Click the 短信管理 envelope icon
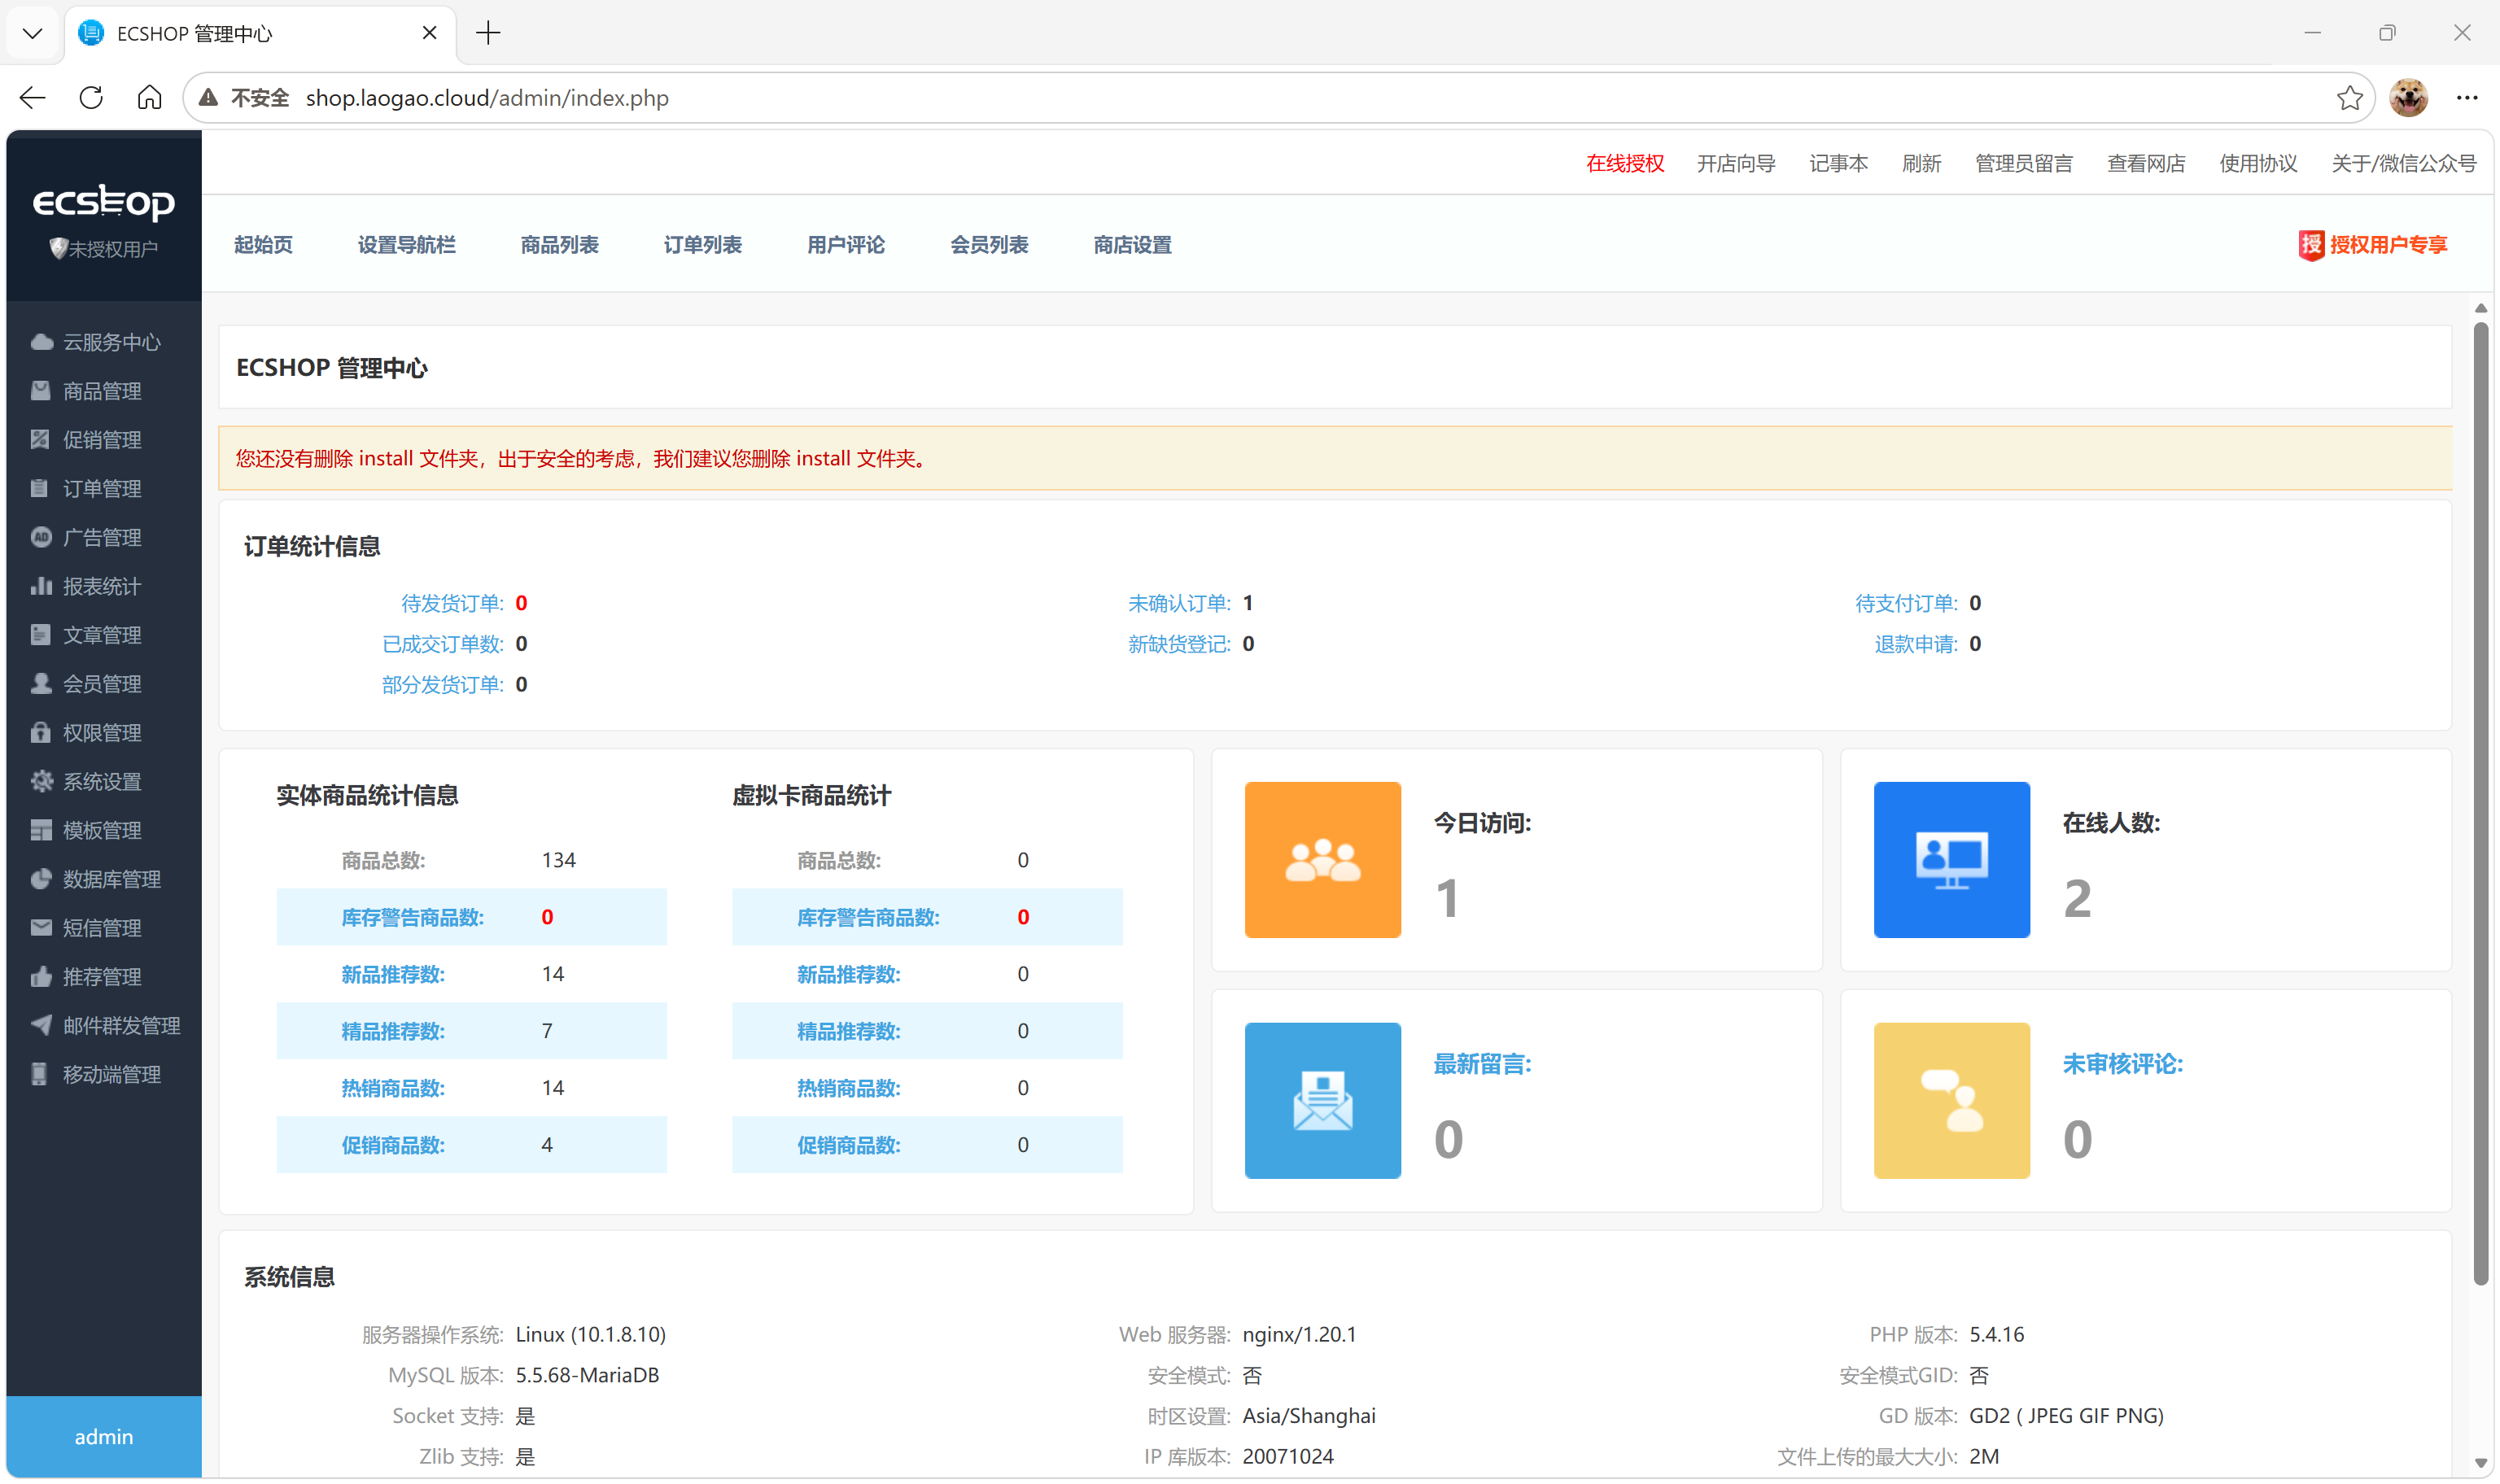The image size is (2500, 1484). [41, 928]
